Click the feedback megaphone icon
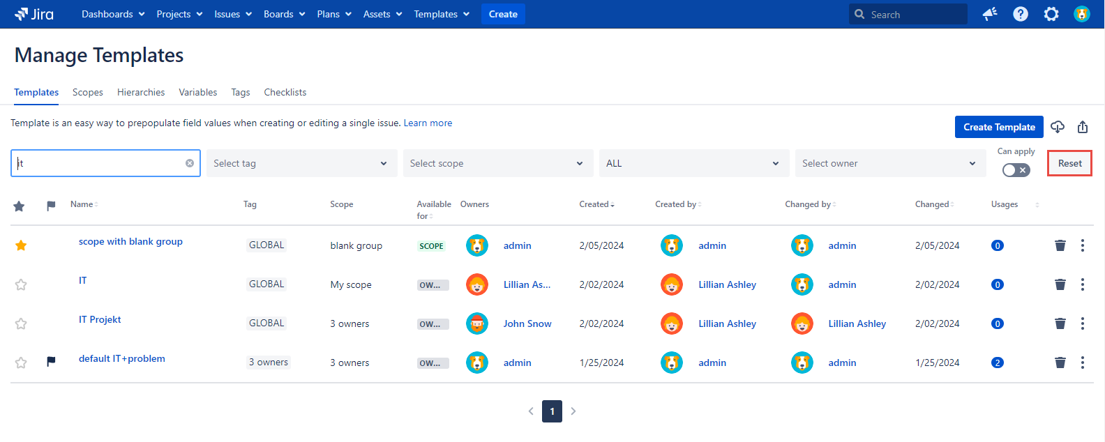Screen dimensions: 1105x442 point(990,14)
